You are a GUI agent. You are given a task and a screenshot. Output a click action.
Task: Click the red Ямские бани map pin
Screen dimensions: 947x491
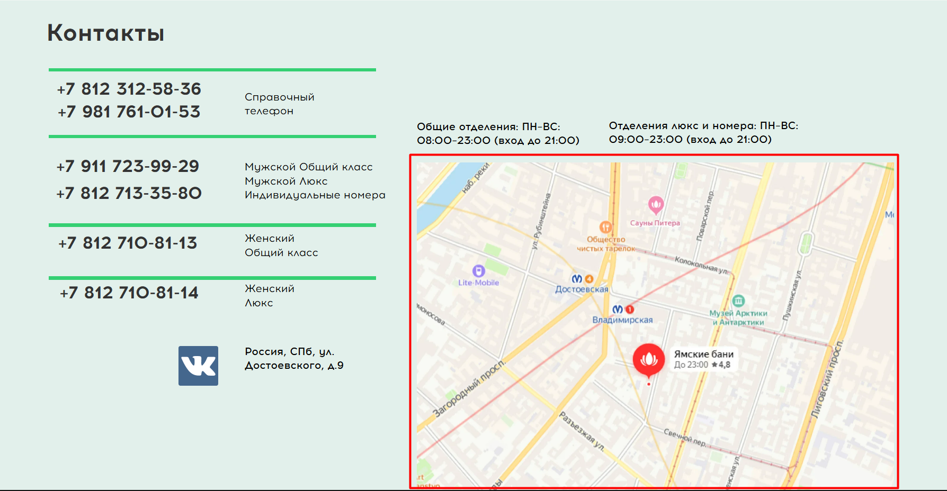point(648,360)
